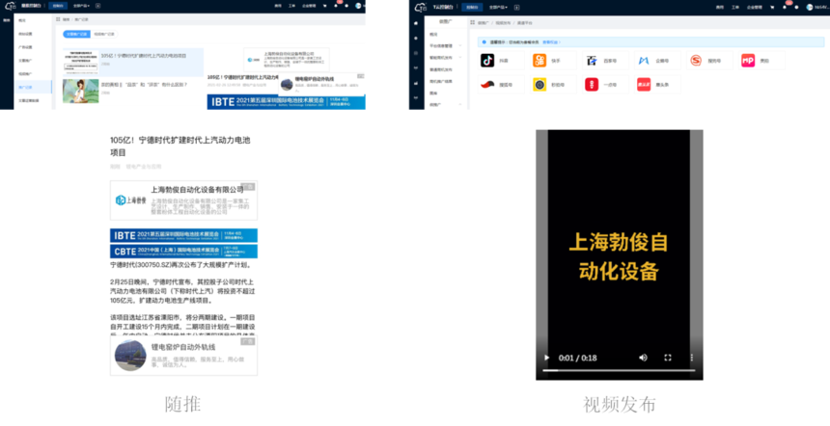Click user avatar in right window header
The width and height of the screenshot is (830, 426).
[810, 7]
